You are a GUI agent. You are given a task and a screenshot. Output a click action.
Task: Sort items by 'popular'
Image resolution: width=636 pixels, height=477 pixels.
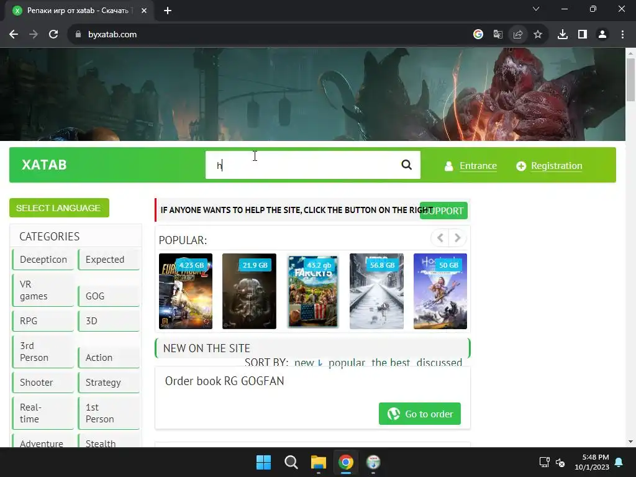[347, 362]
